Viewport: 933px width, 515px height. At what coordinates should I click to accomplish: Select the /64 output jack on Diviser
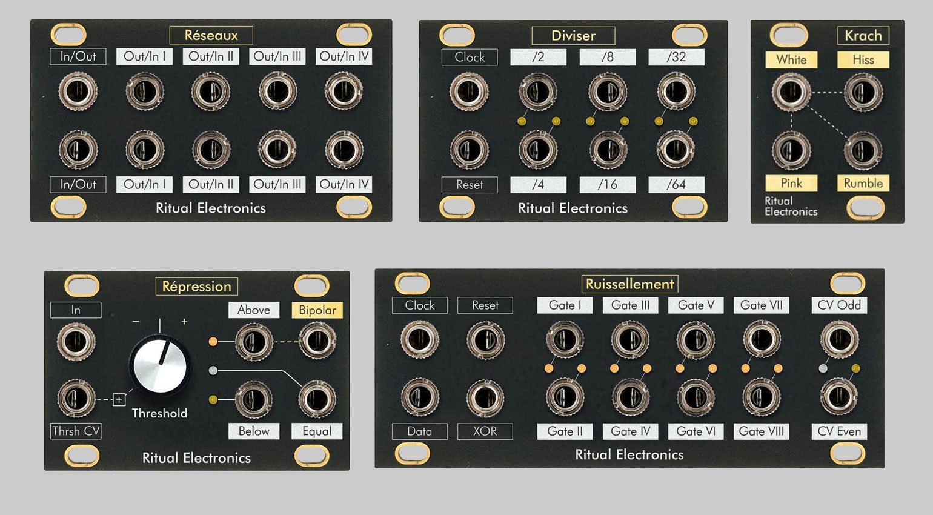click(676, 149)
